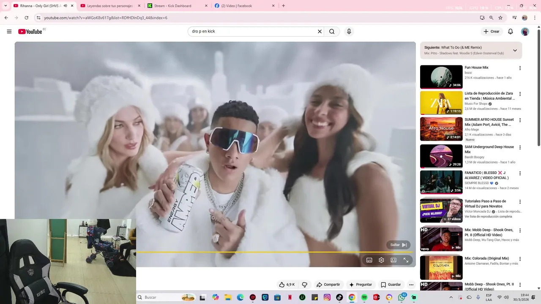Screen dimensions: 541x304
Task: Open 5AM Underground Deep House Mix title
Action: (489, 149)
